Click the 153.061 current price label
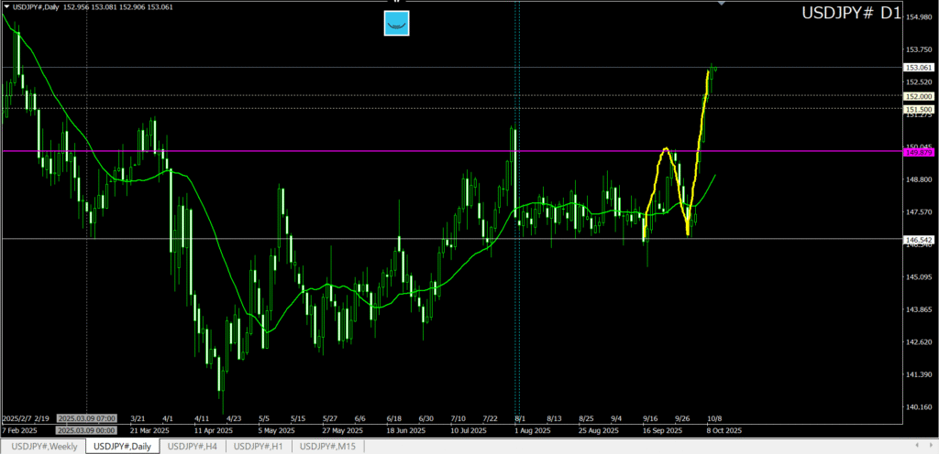The height and width of the screenshot is (454, 939). [918, 68]
